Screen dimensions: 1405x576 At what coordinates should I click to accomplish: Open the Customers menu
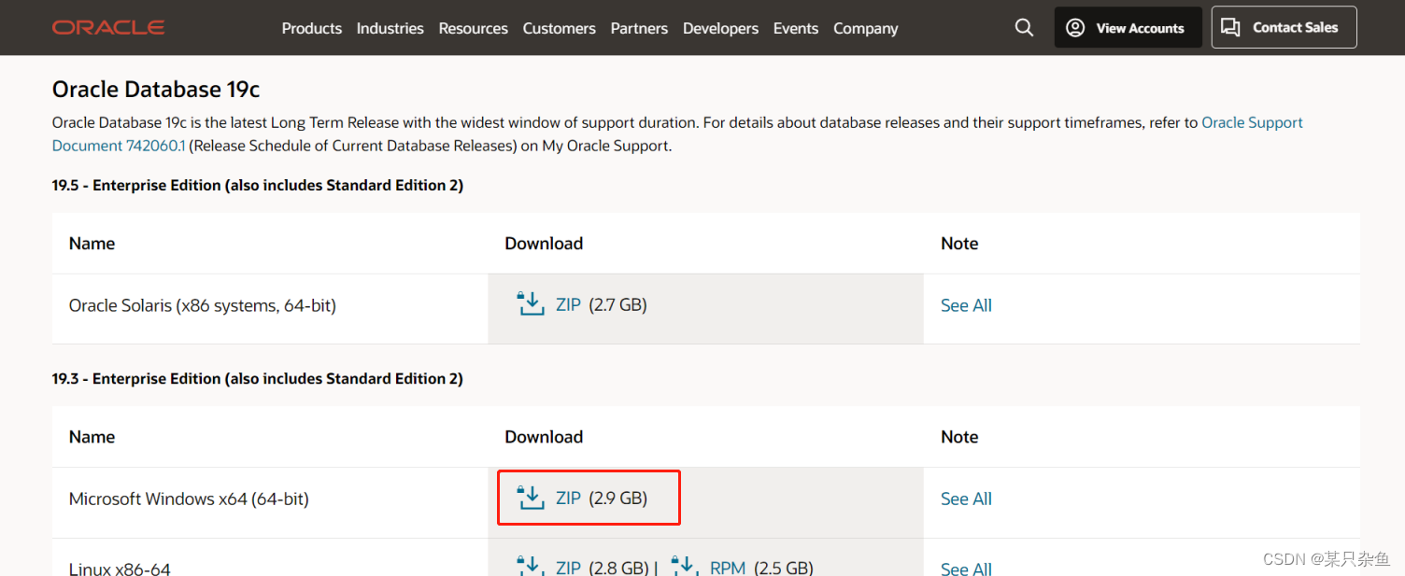(560, 28)
